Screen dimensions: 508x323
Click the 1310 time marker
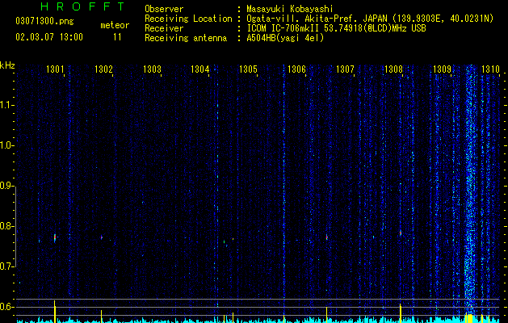coord(490,69)
